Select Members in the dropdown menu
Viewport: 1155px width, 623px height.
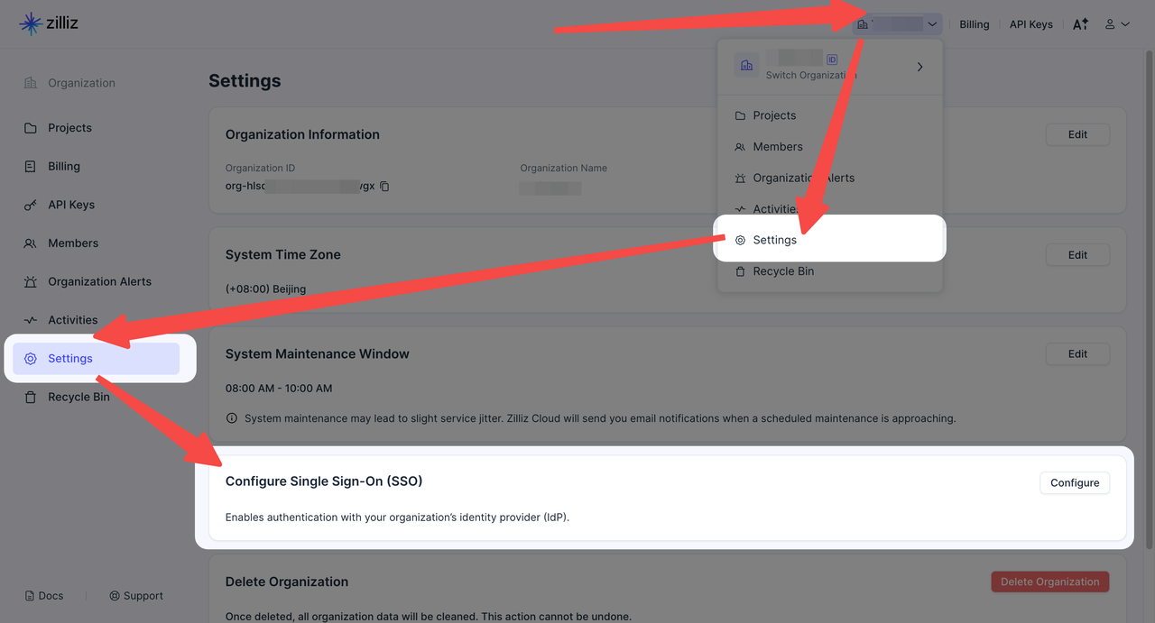click(x=777, y=147)
